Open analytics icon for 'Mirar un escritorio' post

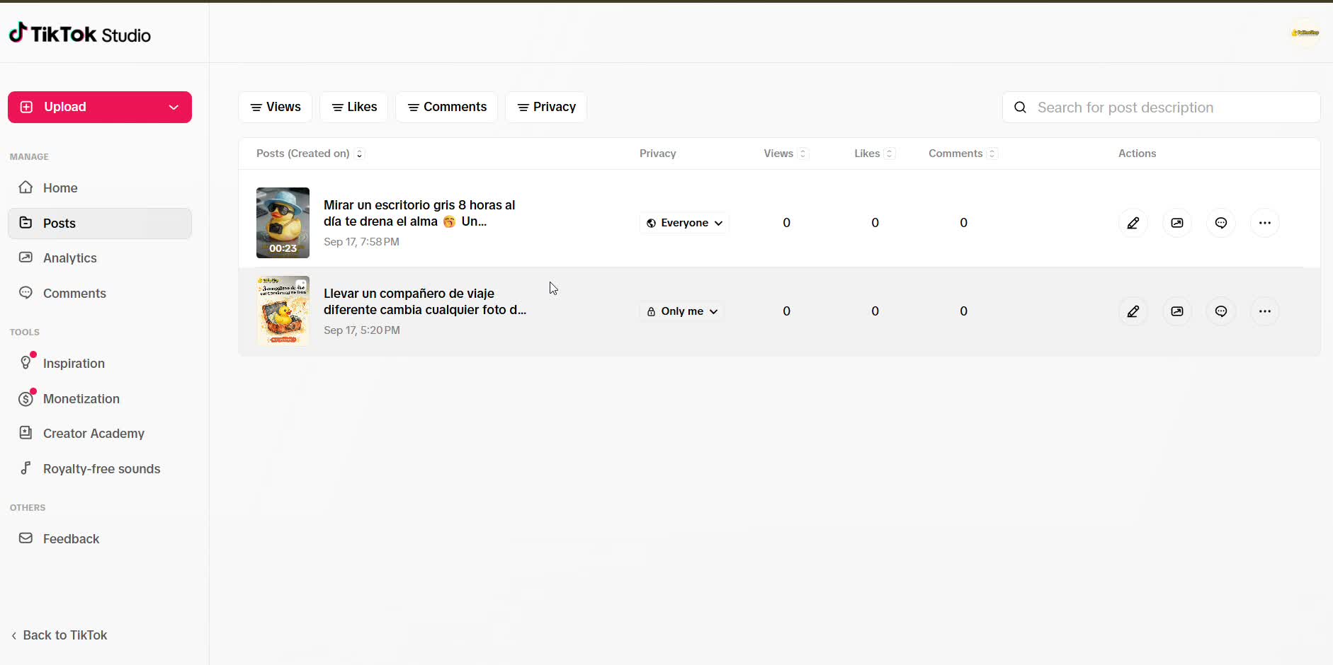tap(1177, 223)
